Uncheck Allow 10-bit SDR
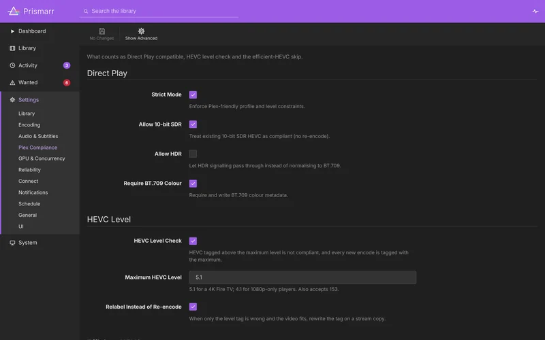This screenshot has height=340, width=545. [x=193, y=124]
